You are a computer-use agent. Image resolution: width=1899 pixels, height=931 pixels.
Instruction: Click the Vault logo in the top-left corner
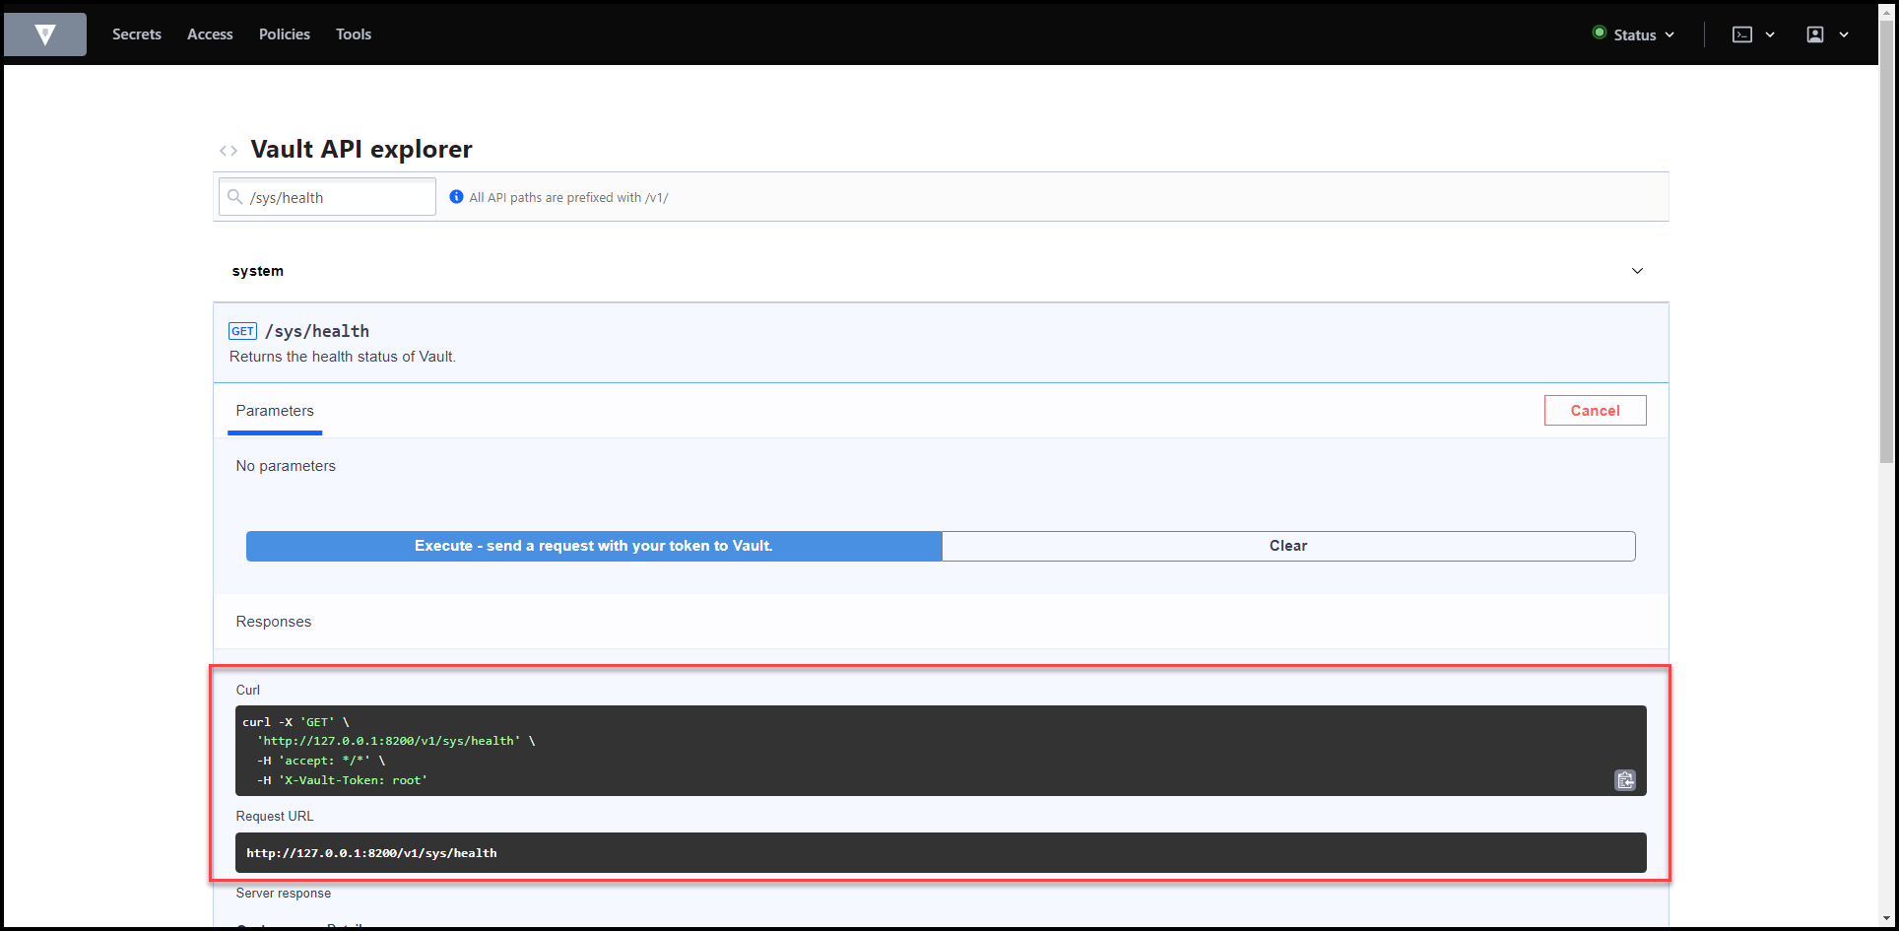coord(44,33)
